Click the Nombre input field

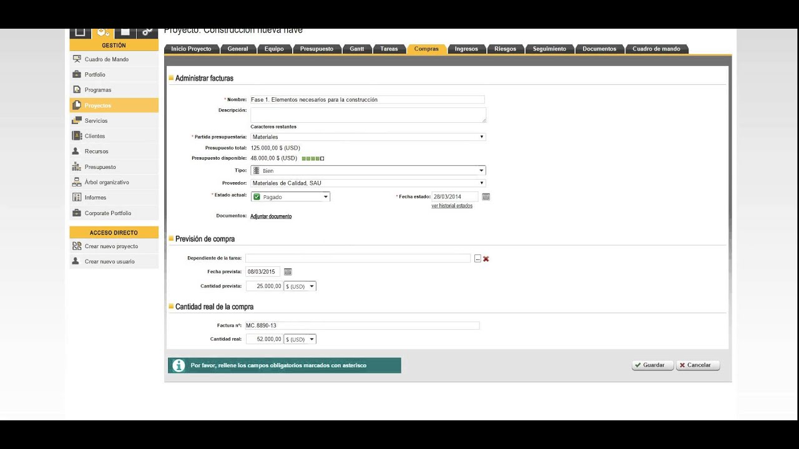(x=368, y=100)
